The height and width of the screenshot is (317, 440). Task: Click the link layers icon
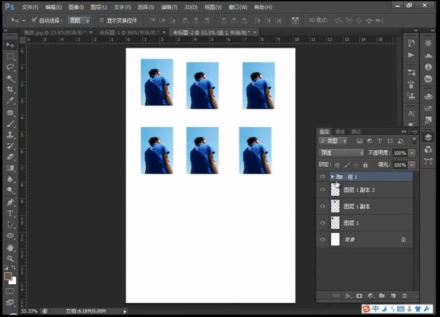pyautogui.click(x=336, y=296)
